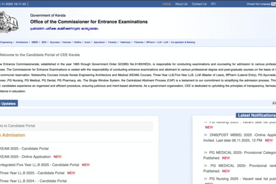The height and width of the screenshot is (184, 276).
Task: Click the Kerala government emblem logo
Action: (x=9, y=22)
